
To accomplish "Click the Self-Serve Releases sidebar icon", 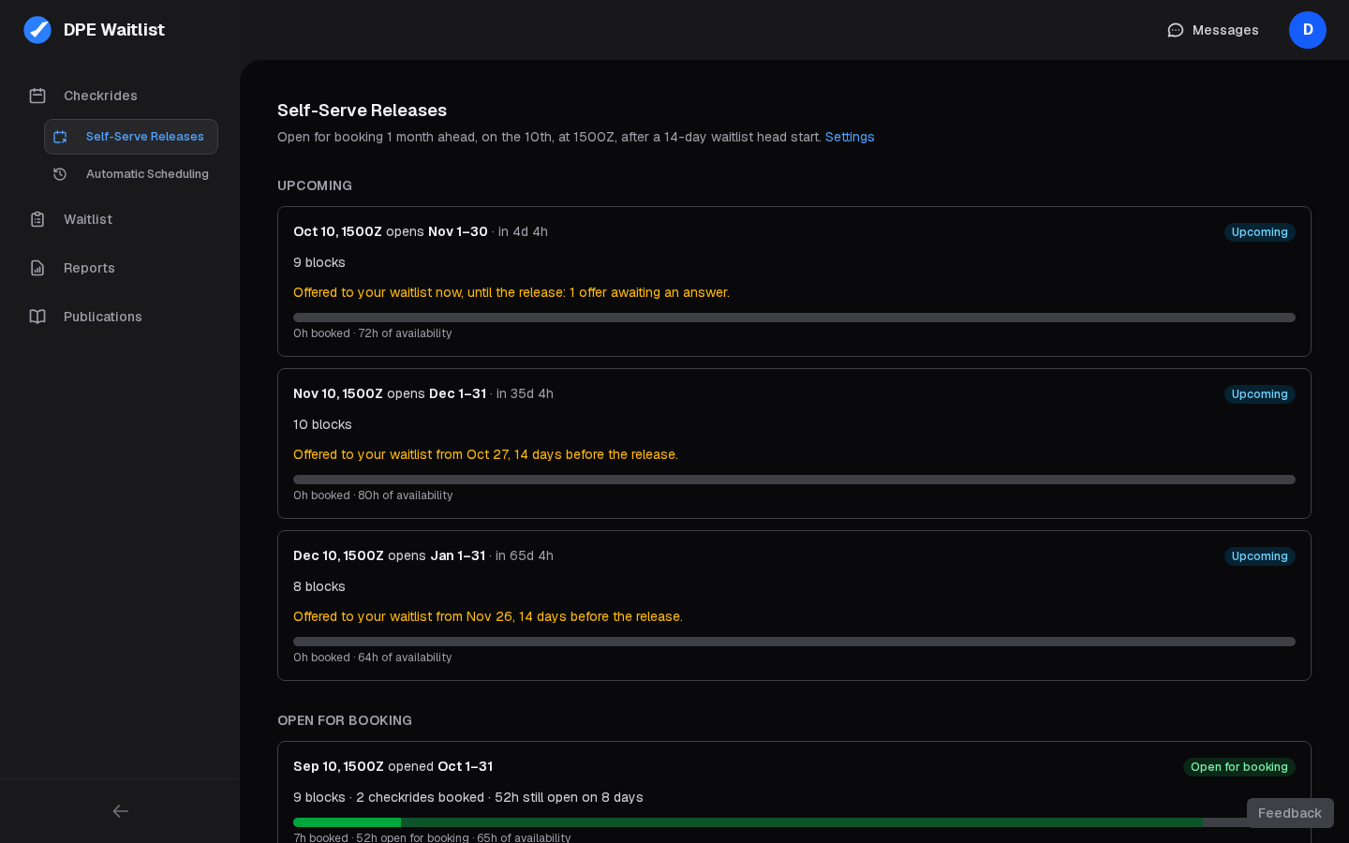I will (60, 137).
